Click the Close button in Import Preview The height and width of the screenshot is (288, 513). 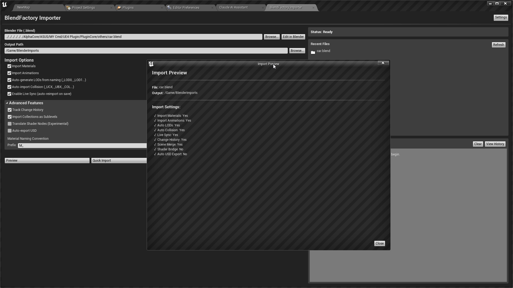[x=379, y=243]
